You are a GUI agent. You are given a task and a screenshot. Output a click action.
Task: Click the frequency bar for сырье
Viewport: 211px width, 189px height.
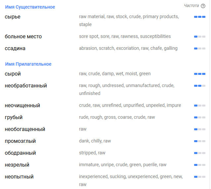click(199, 17)
